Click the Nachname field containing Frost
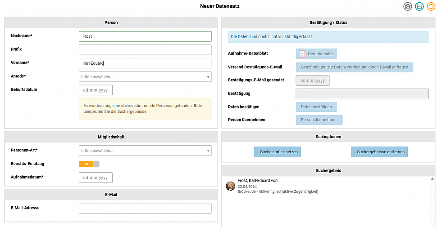This screenshot has height=227, width=437. point(145,36)
